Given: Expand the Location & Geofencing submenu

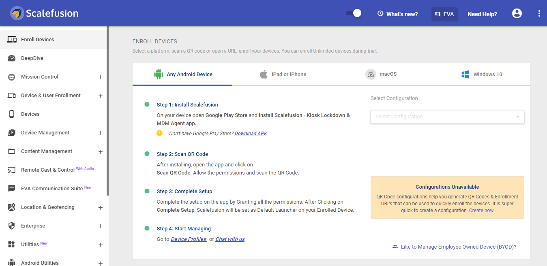Looking at the screenshot, I should coord(101,208).
